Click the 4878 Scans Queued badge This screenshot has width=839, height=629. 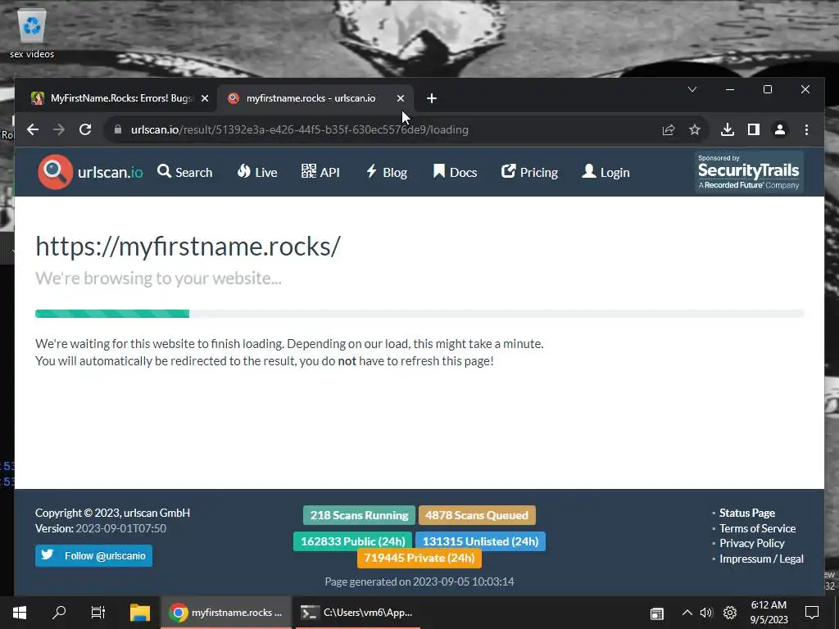(477, 515)
